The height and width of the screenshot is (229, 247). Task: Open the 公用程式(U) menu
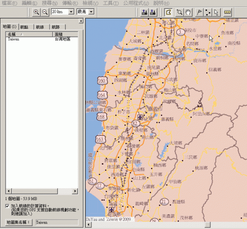[136, 3]
